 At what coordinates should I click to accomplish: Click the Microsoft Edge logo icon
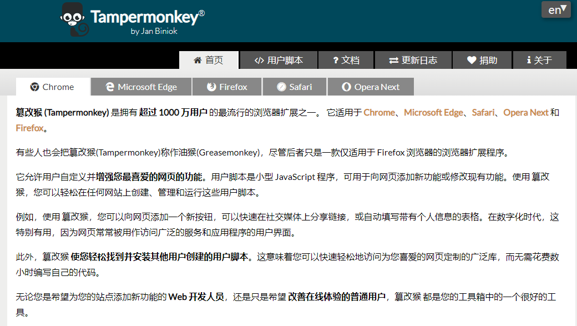click(110, 87)
